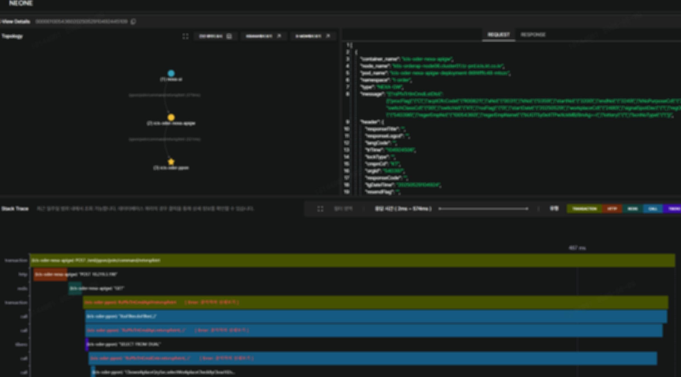Select the star-shaped ppon node (3)
This screenshot has width=681, height=377.
point(171,162)
